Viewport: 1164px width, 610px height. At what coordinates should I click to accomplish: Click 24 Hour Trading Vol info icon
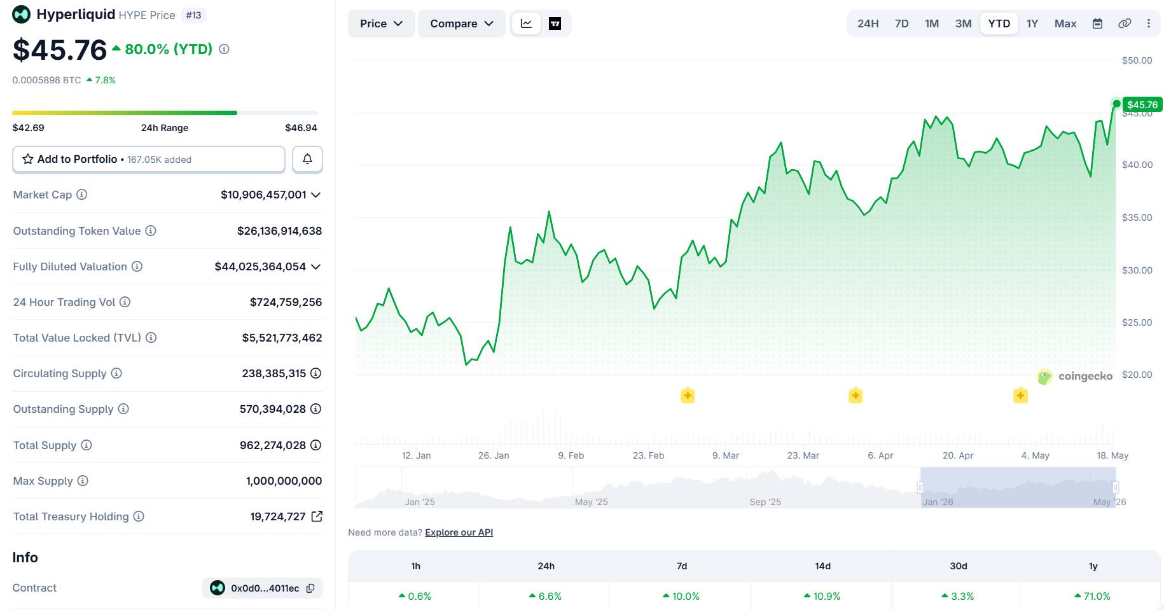tap(125, 302)
